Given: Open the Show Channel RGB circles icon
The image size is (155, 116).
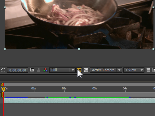Looking at the screenshot, I should (x=46, y=70).
